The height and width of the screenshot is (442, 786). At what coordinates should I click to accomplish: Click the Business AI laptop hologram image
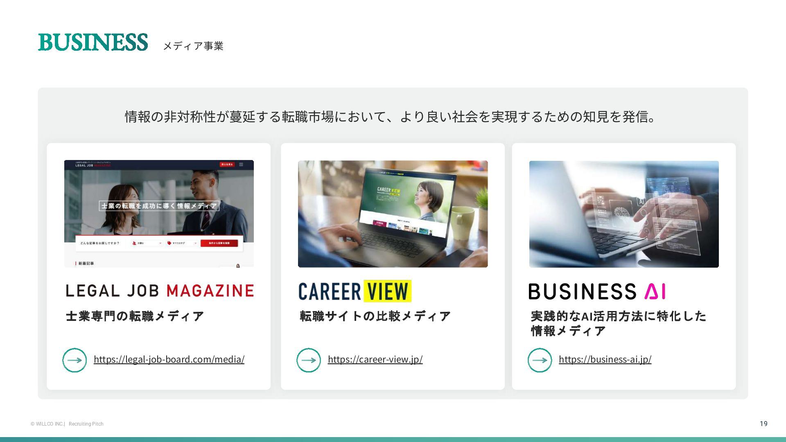624,214
